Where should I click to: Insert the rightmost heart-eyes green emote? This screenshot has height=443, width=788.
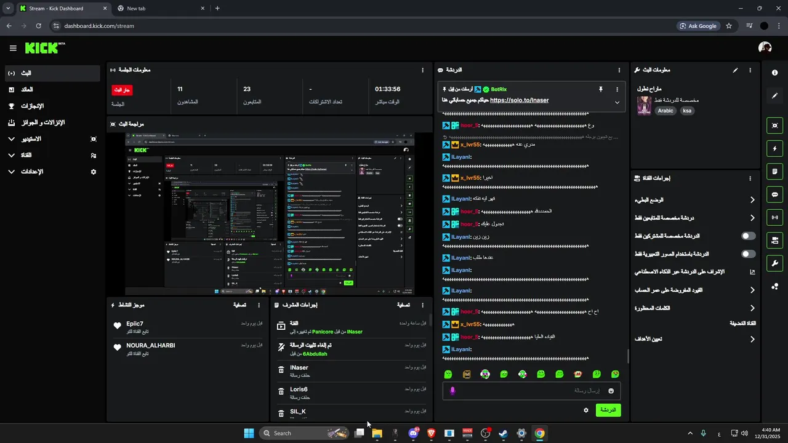point(615,374)
